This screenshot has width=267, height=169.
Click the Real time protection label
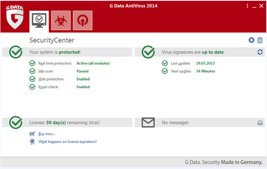(55, 63)
